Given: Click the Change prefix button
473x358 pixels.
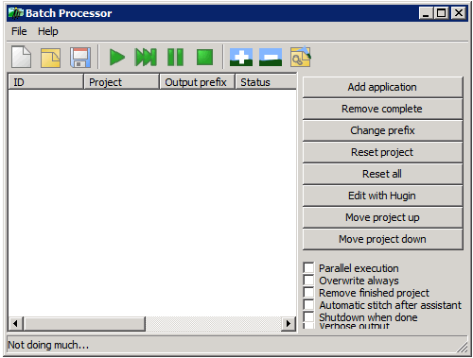Looking at the screenshot, I should pos(382,130).
